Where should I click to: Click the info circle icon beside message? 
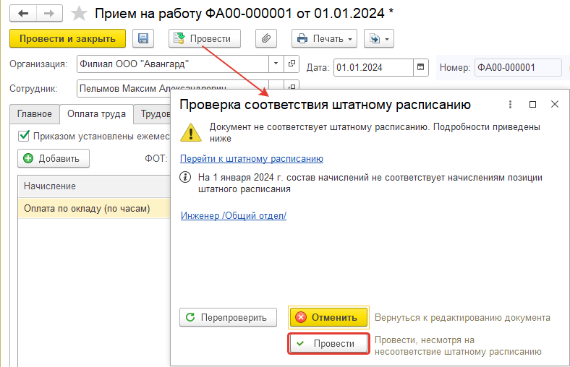(x=185, y=178)
